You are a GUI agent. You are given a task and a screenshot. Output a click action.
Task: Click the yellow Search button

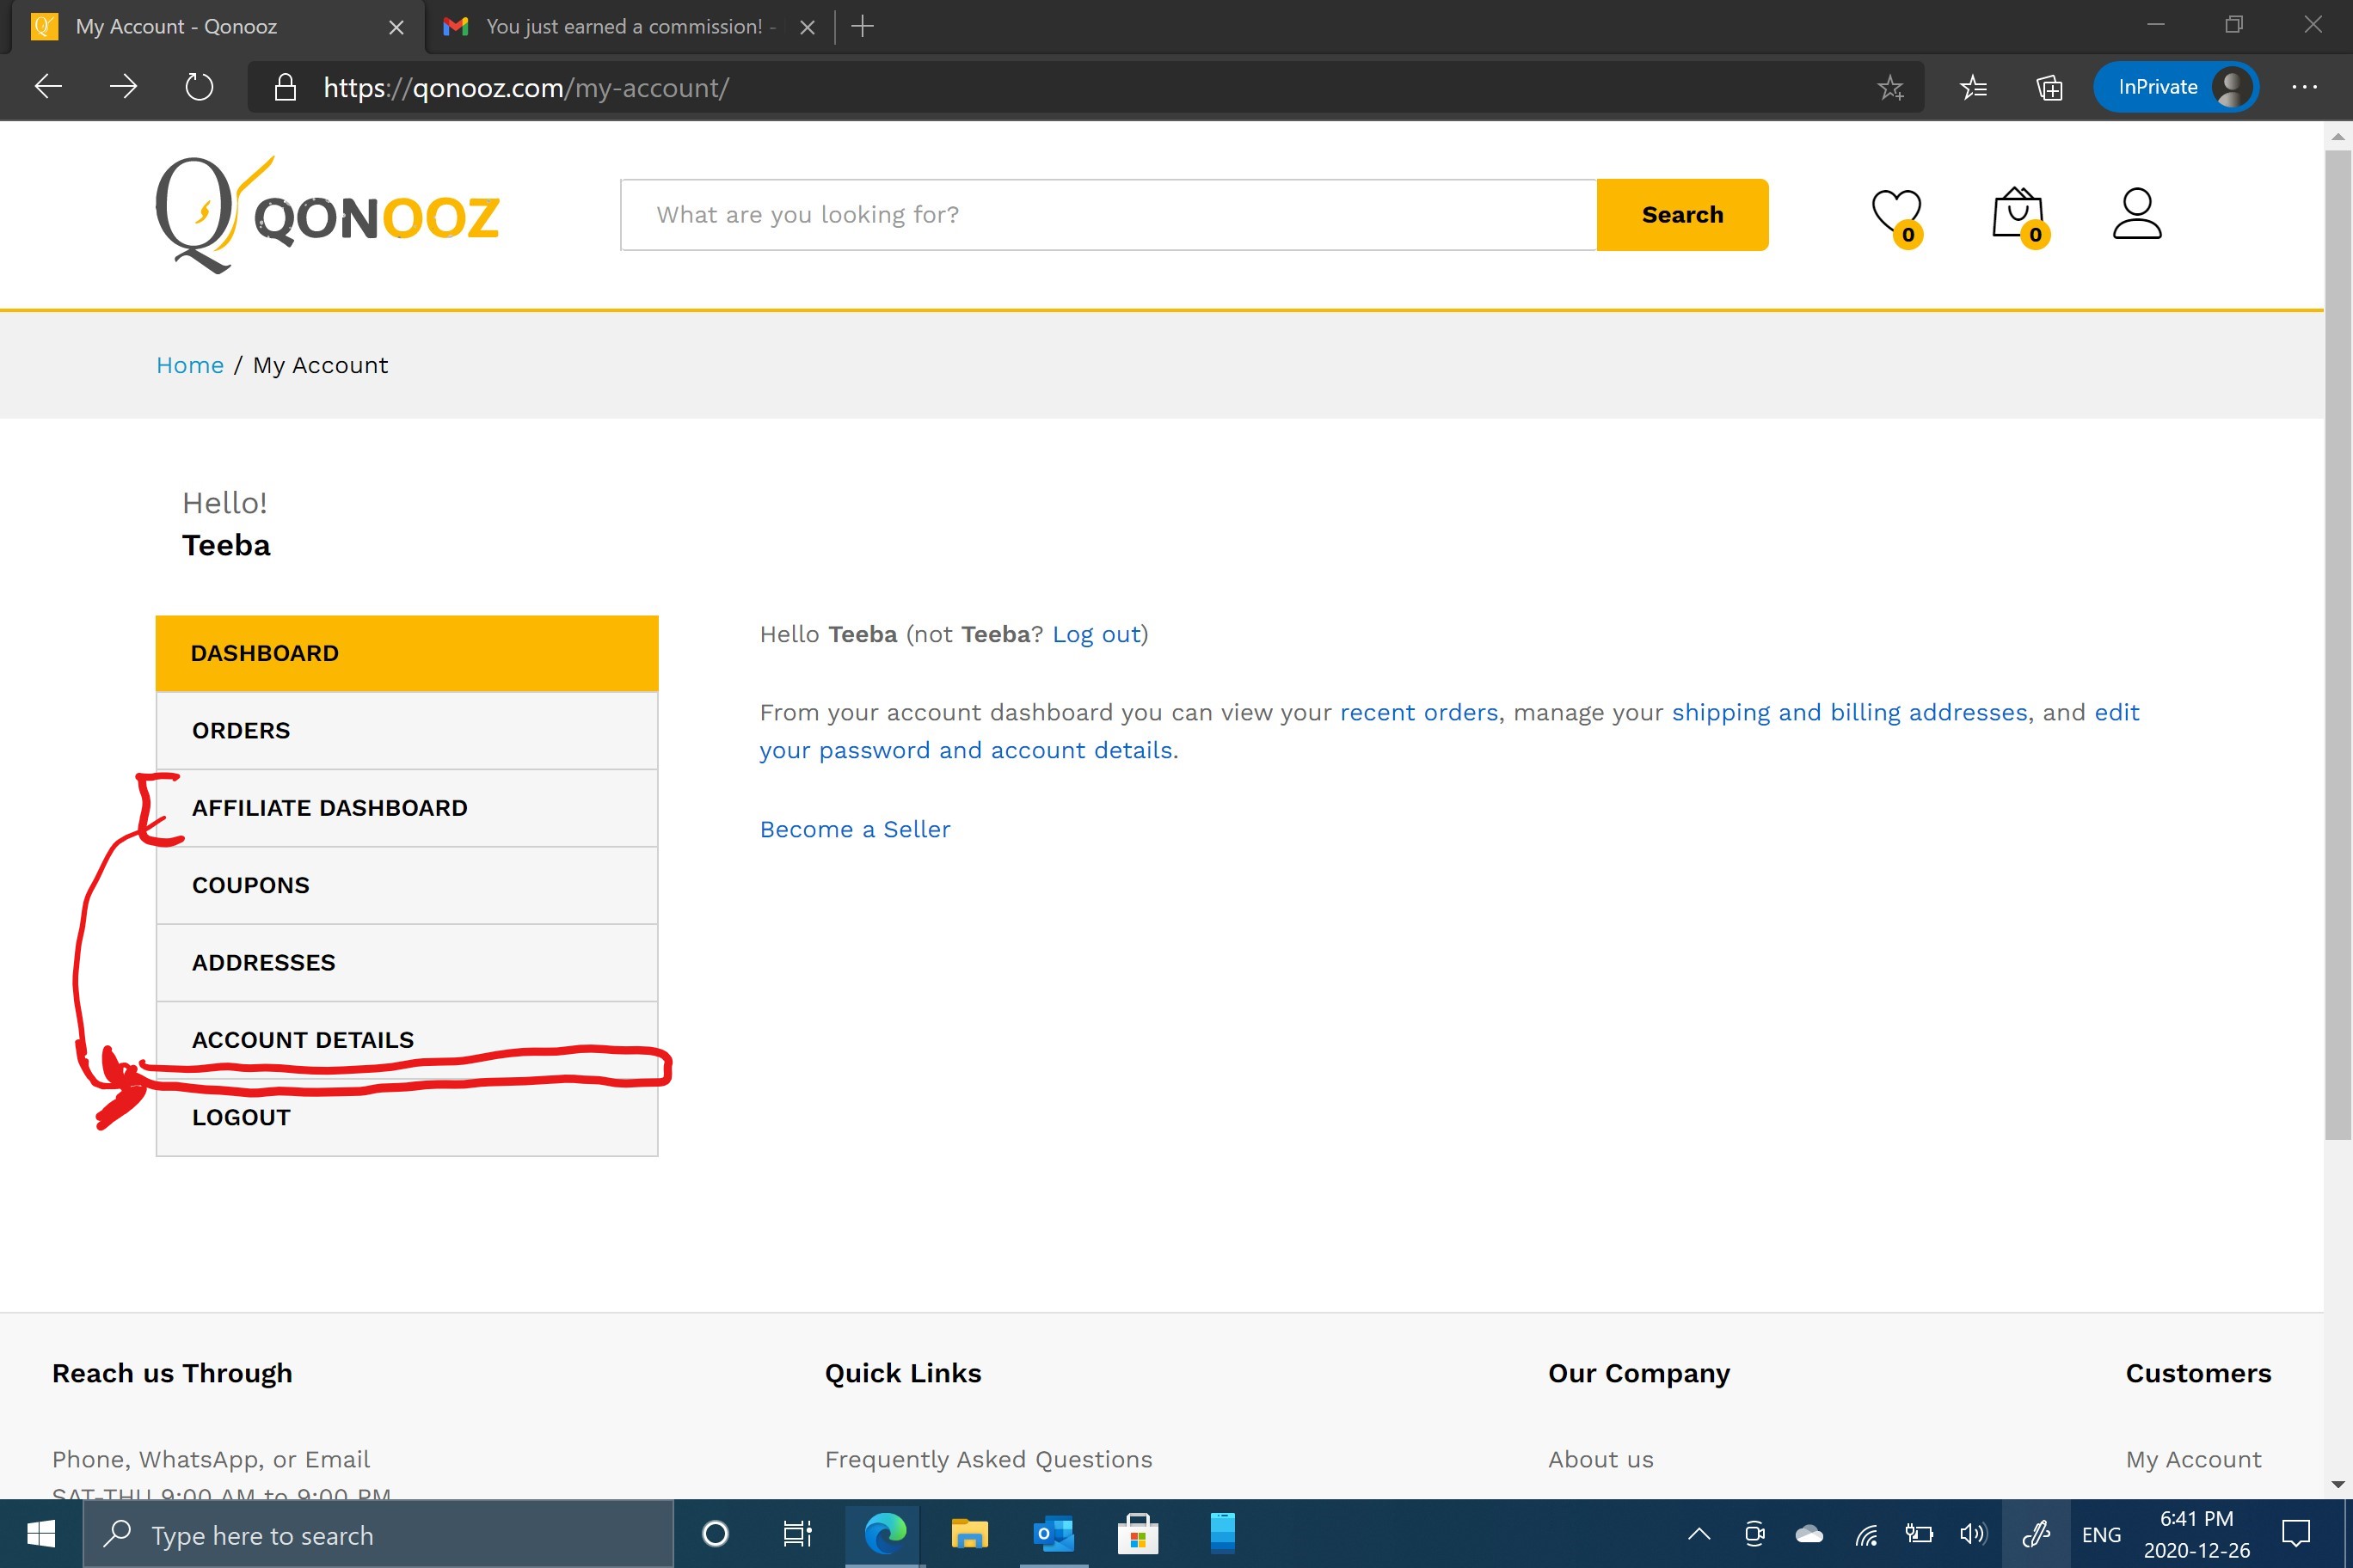tap(1681, 215)
